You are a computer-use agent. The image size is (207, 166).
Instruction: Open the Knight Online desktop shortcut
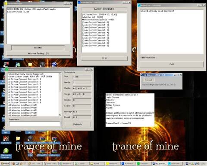[6, 140]
